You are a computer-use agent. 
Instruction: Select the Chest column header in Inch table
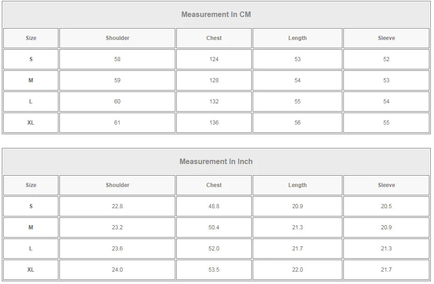coord(214,185)
